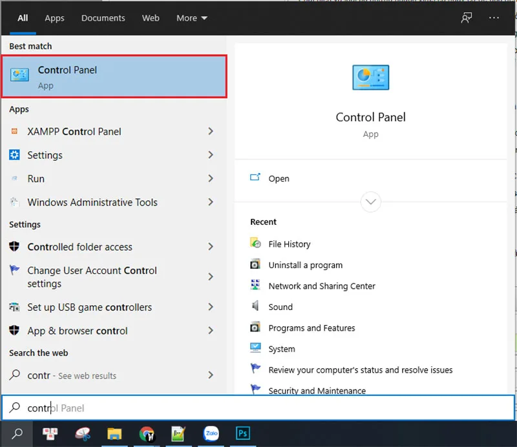Switch to the Apps tab
Image resolution: width=517 pixels, height=447 pixels.
[x=54, y=18]
